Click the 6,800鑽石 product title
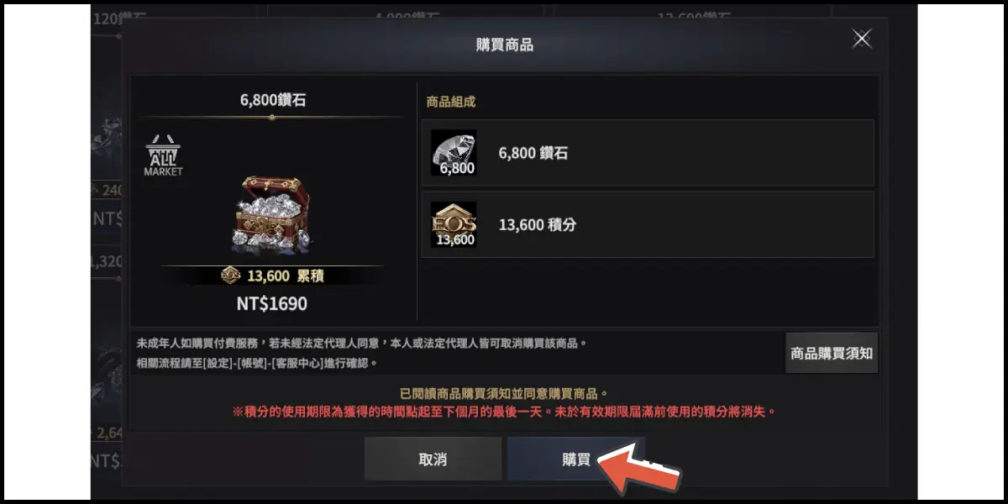Image resolution: width=1008 pixels, height=504 pixels. point(272,100)
